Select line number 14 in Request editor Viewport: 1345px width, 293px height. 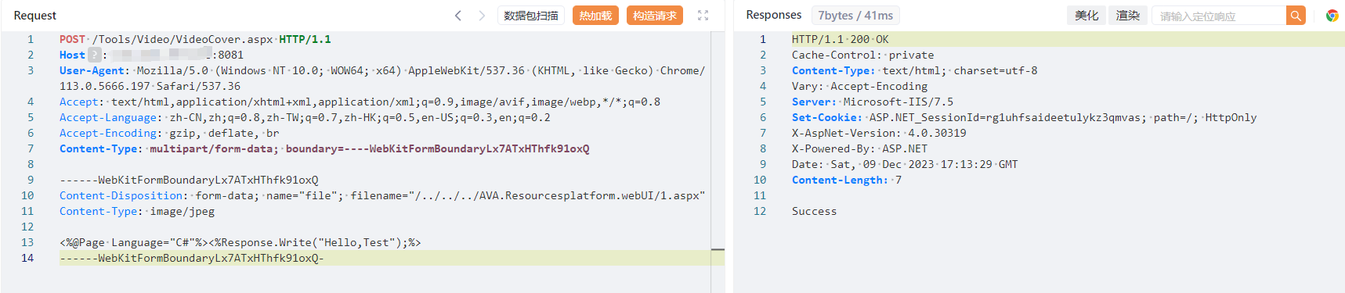[x=27, y=258]
